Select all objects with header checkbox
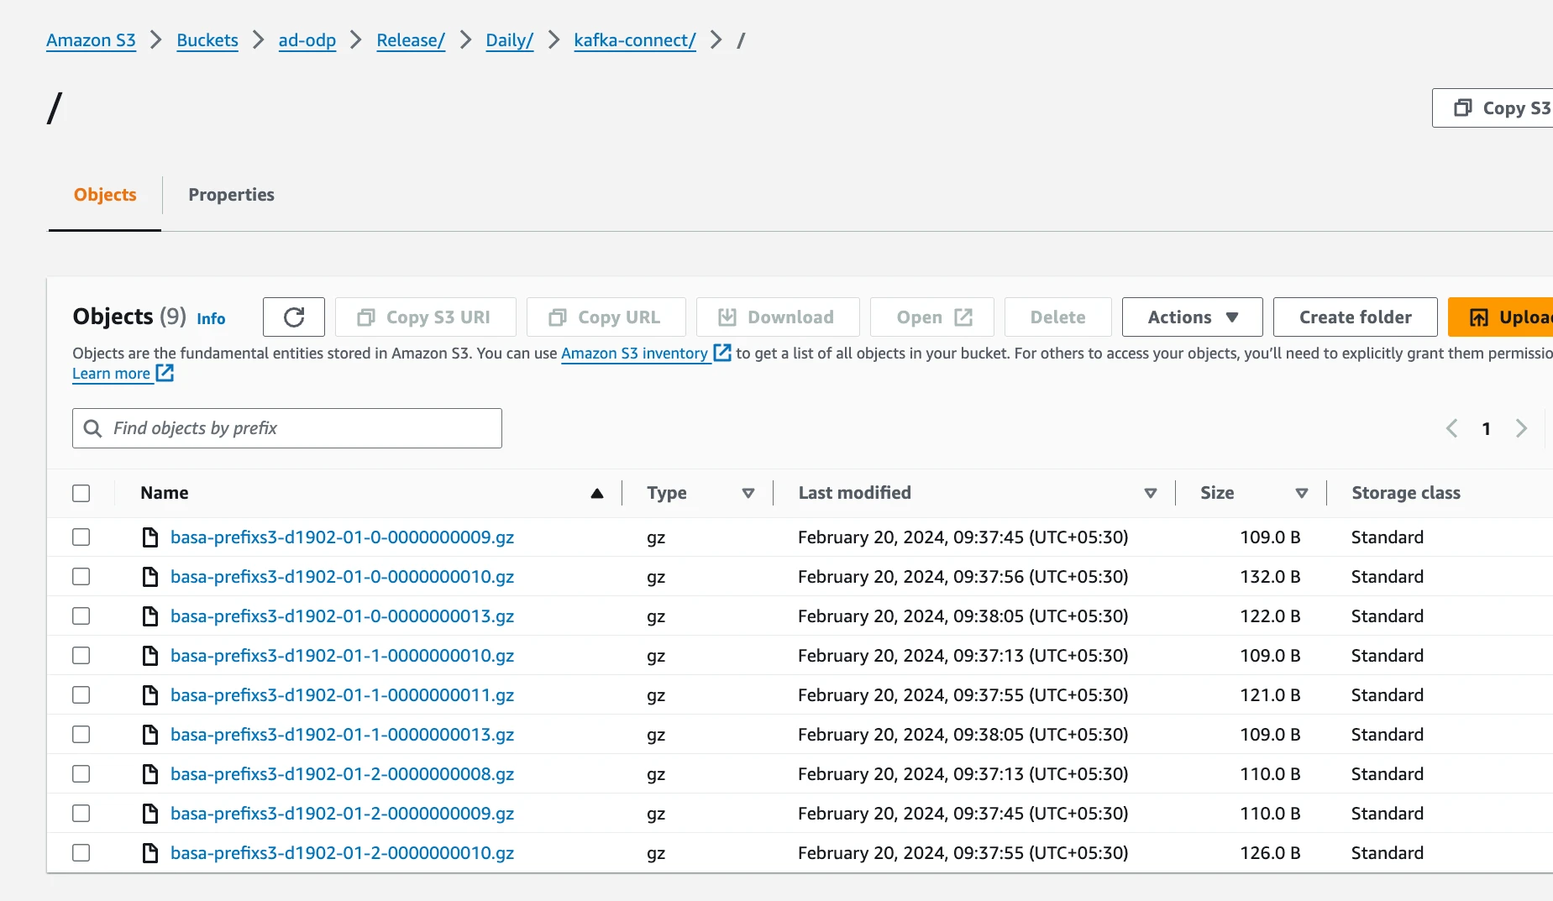 (x=81, y=493)
